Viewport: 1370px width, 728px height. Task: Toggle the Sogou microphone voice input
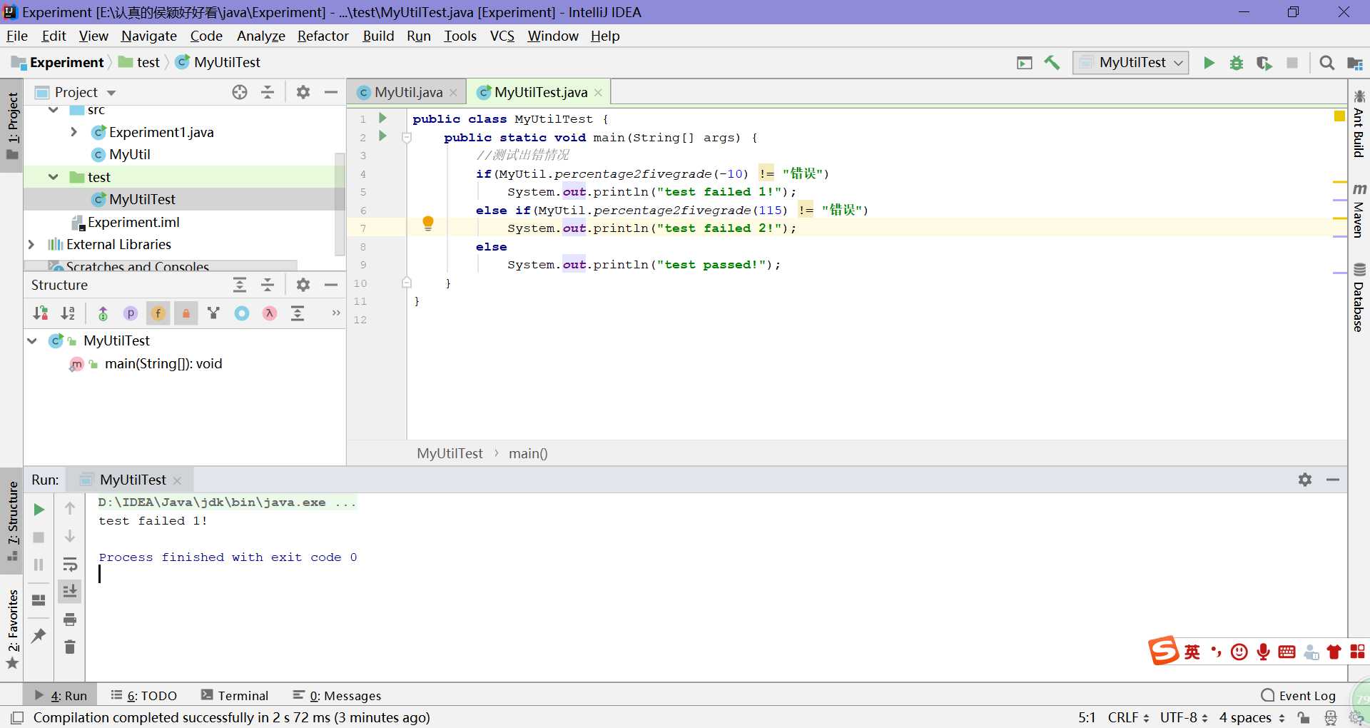point(1264,652)
